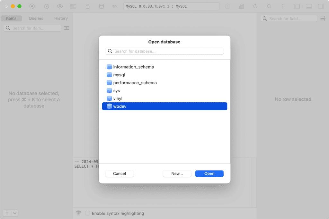Image resolution: width=329 pixels, height=219 pixels.
Task: Open item filter options in left sidebar
Action: pyautogui.click(x=67, y=28)
